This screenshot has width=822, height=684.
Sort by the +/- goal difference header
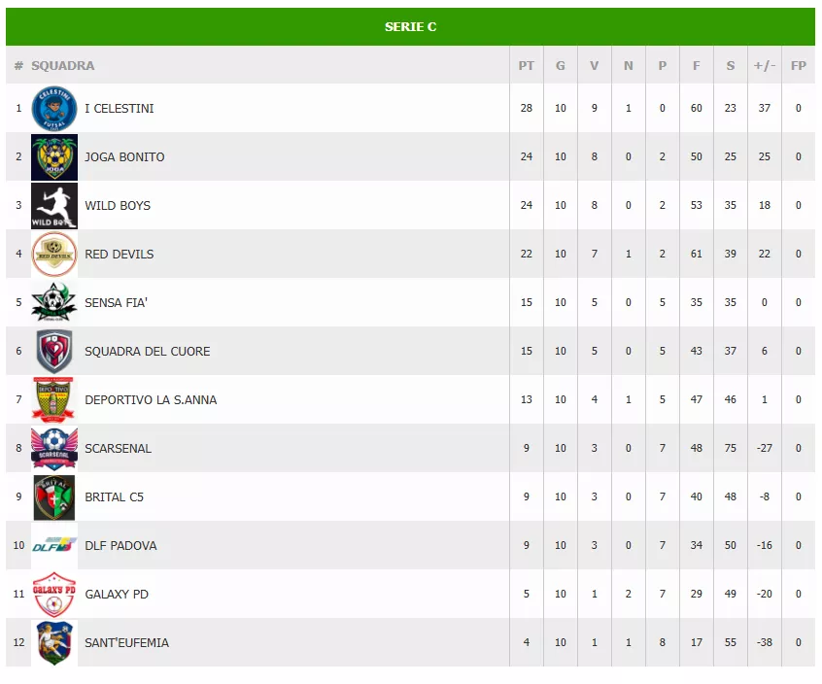point(765,66)
